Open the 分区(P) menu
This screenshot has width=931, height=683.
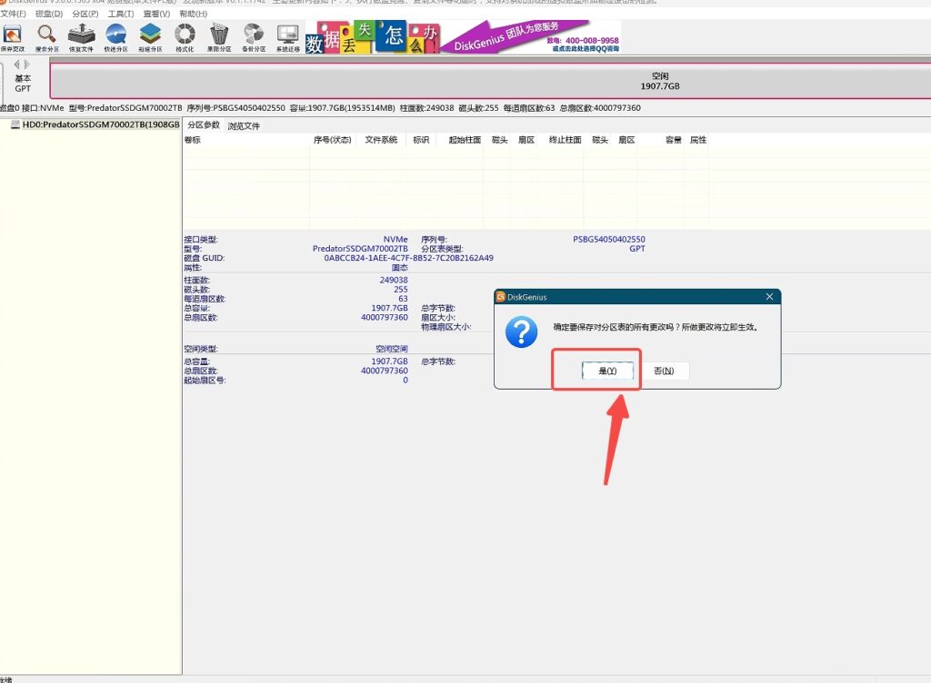pyautogui.click(x=85, y=15)
